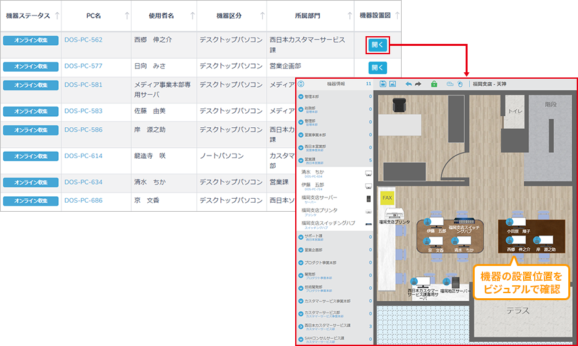Select 京 文香's PC on the floor map

coord(433,241)
